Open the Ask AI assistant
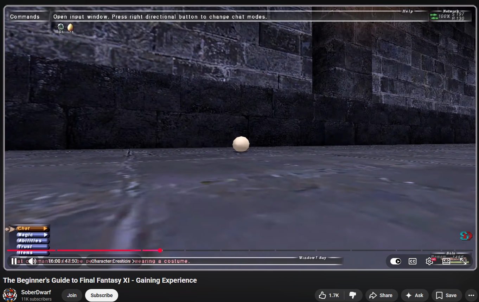This screenshot has height=302, width=479. (415, 295)
